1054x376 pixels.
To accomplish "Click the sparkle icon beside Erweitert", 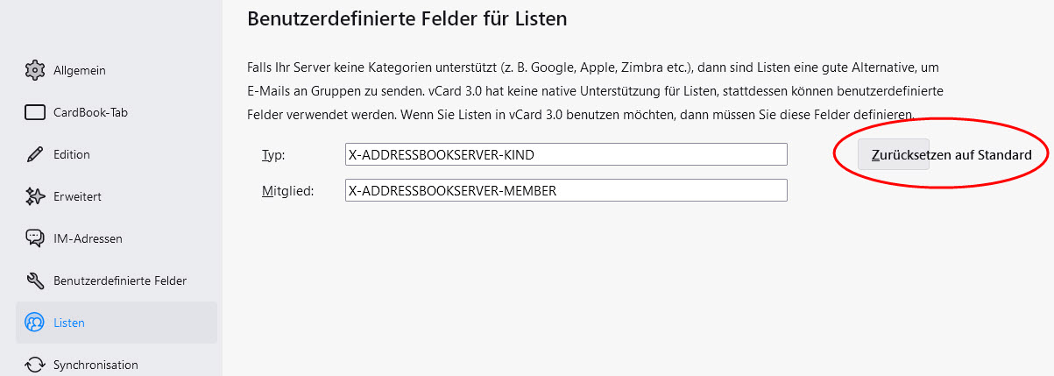I will coord(35,196).
